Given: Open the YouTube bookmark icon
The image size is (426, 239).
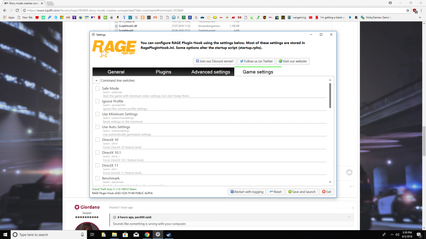Looking at the screenshot, I should pos(311,17).
